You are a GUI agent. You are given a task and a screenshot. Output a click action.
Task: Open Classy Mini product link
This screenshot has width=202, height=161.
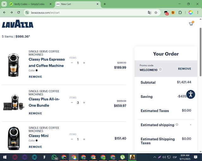(x=39, y=136)
